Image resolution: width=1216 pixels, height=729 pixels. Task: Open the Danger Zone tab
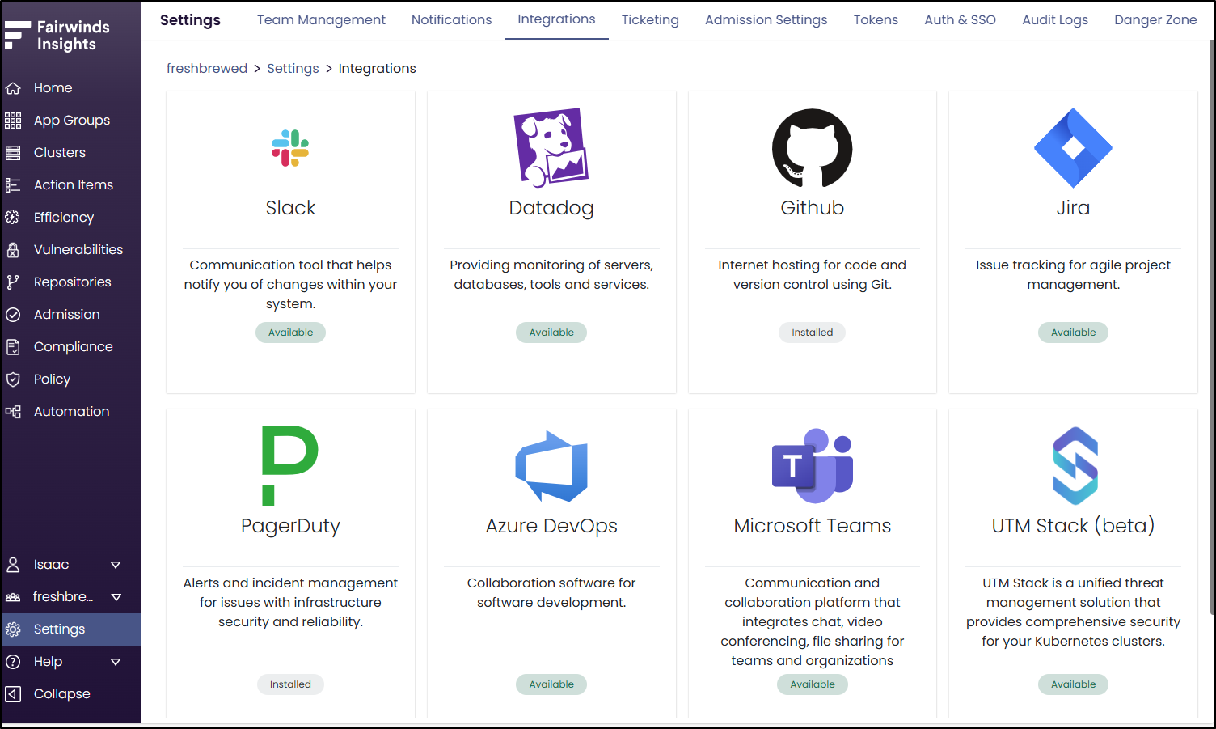pyautogui.click(x=1155, y=19)
